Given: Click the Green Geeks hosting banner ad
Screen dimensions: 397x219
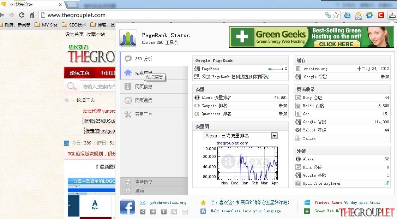Looking at the screenshot, I should click(311, 37).
